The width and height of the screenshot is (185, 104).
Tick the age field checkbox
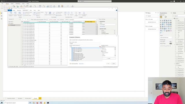[x=175, y=20]
